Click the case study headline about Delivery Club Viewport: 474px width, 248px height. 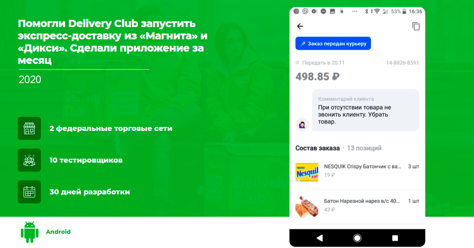(x=113, y=43)
